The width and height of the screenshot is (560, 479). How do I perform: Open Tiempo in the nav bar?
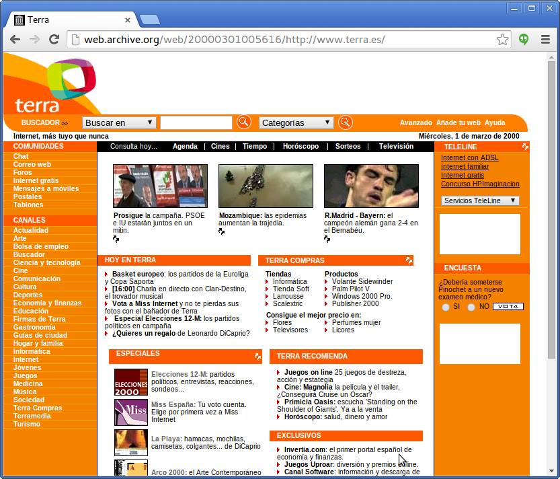[255, 146]
